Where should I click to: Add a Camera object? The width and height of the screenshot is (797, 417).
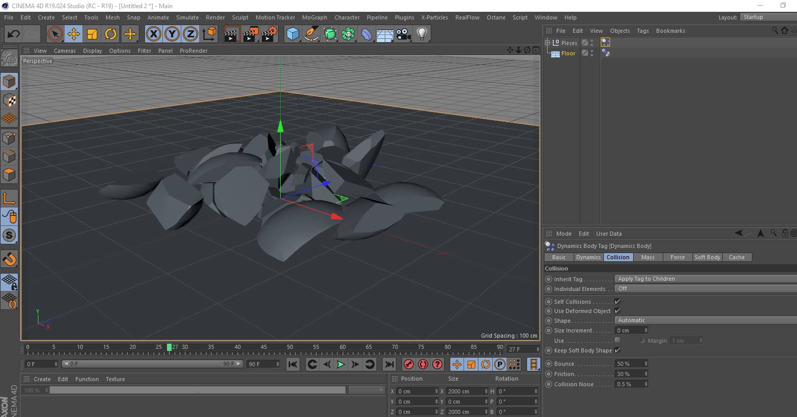coord(403,34)
